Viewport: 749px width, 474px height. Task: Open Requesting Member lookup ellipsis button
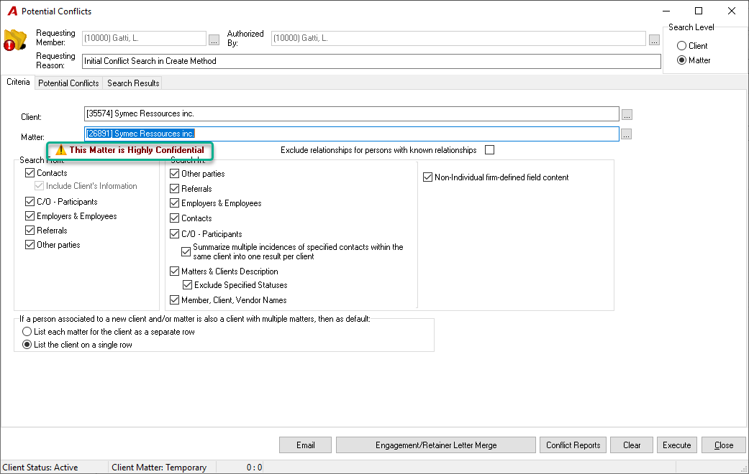(x=214, y=39)
